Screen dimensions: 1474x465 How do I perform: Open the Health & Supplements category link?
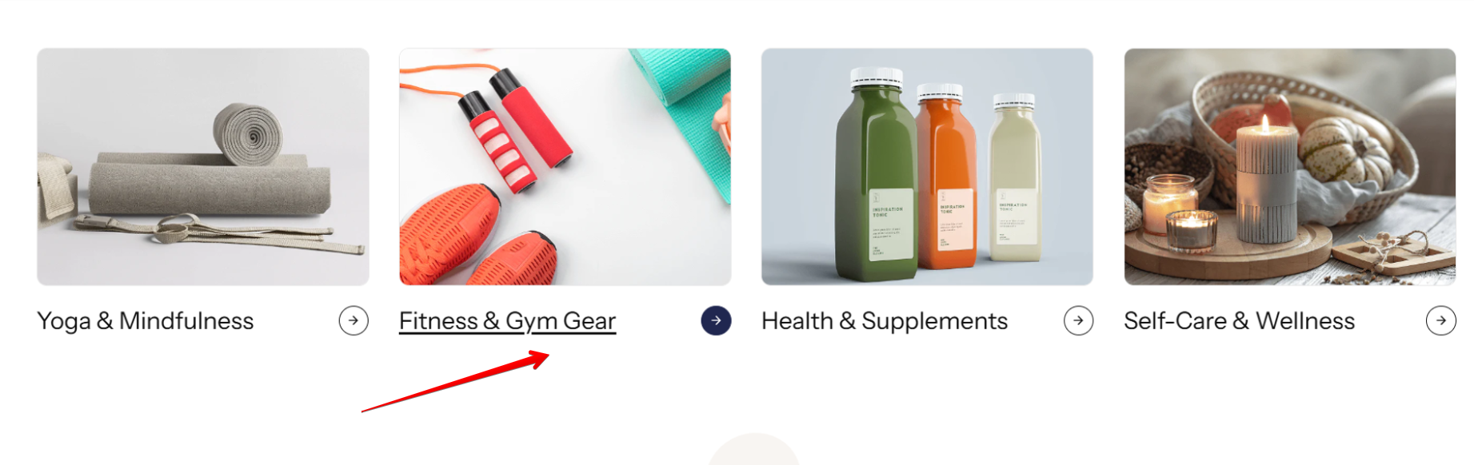click(885, 320)
